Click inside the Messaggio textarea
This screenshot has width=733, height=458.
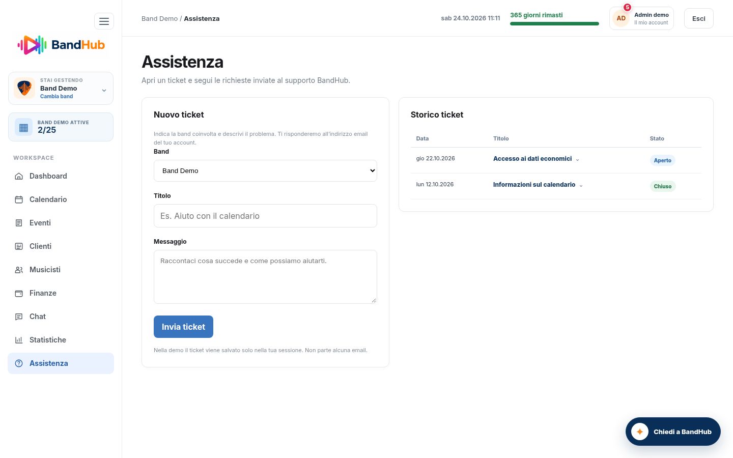coord(265,277)
